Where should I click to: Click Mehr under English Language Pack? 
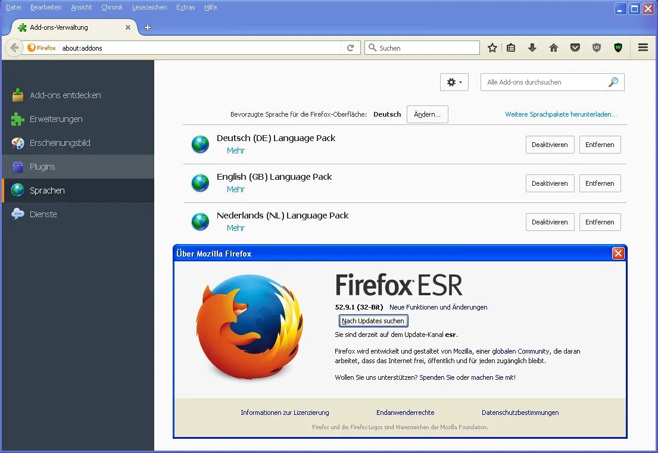pyautogui.click(x=235, y=189)
